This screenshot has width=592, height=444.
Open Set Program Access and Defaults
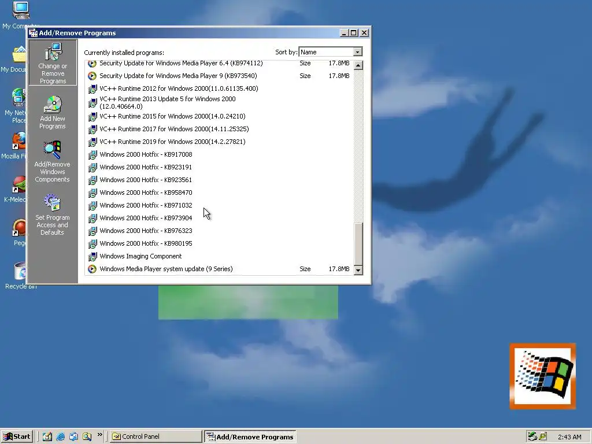click(52, 215)
